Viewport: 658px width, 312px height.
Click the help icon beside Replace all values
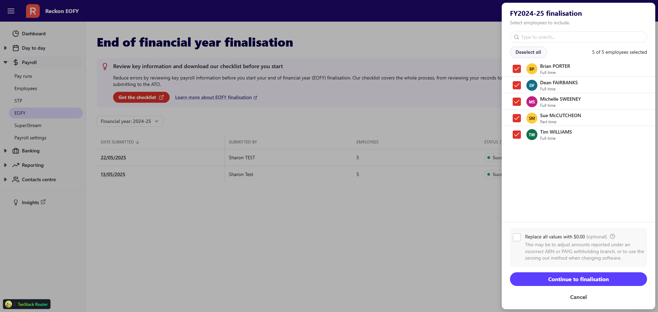point(612,236)
